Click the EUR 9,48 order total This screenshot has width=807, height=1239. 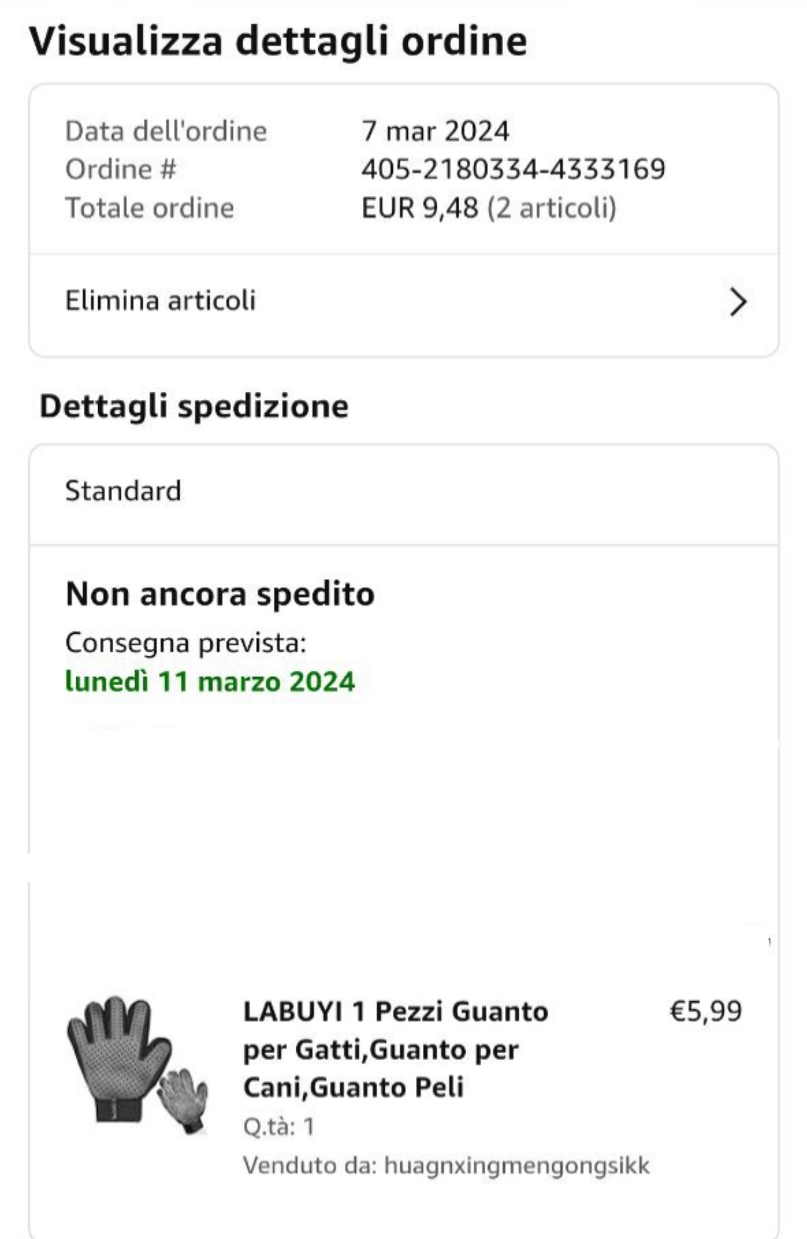pos(420,207)
